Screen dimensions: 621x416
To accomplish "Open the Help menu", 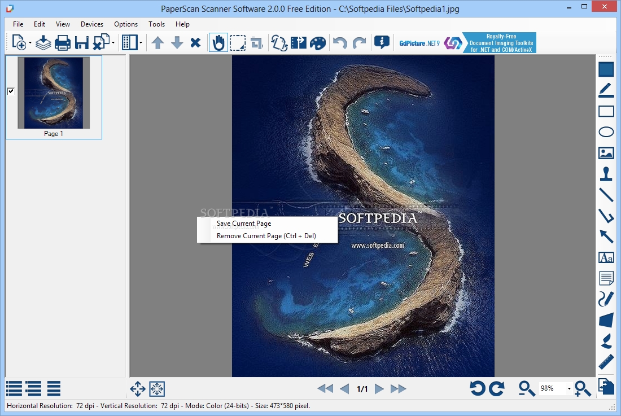I will click(182, 24).
